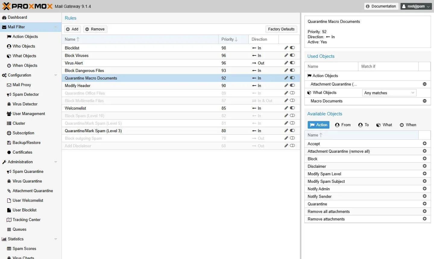Activate the Block Spam (Level 10) rule

point(292,116)
